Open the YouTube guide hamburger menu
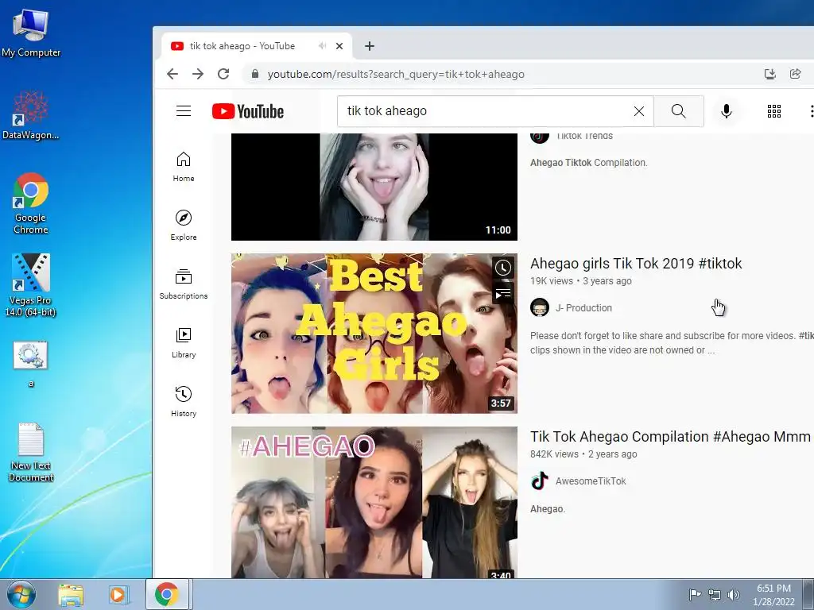This screenshot has height=610, width=814. click(184, 111)
